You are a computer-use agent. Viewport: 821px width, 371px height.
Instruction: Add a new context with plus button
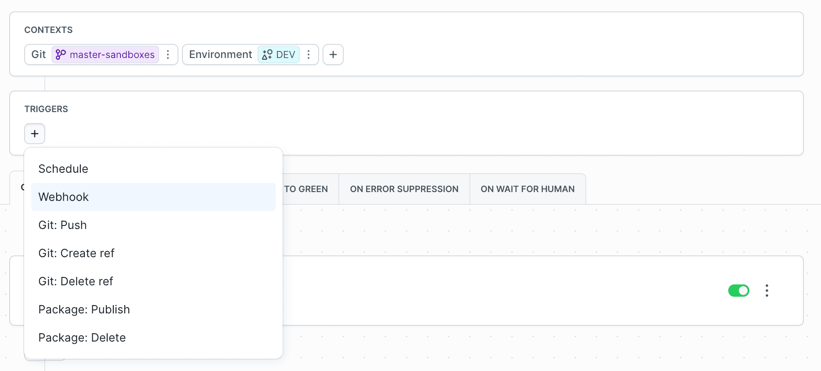click(333, 55)
